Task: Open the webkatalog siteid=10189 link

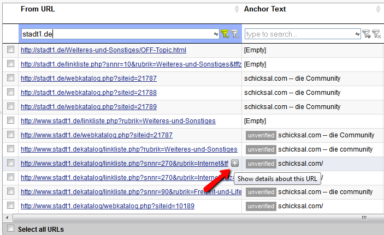Action: 108,206
